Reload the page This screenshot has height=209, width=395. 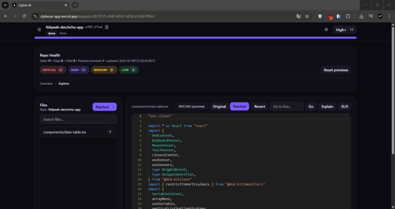click(x=24, y=16)
